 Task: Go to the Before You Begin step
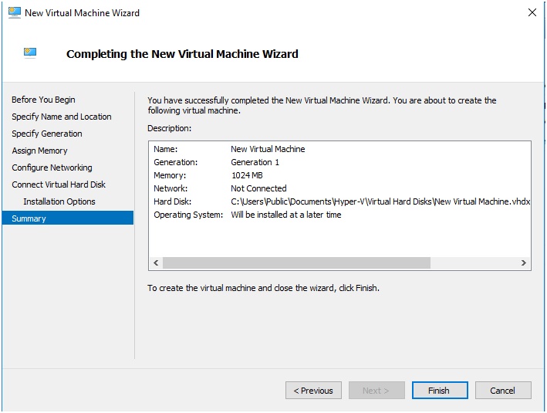tap(43, 100)
